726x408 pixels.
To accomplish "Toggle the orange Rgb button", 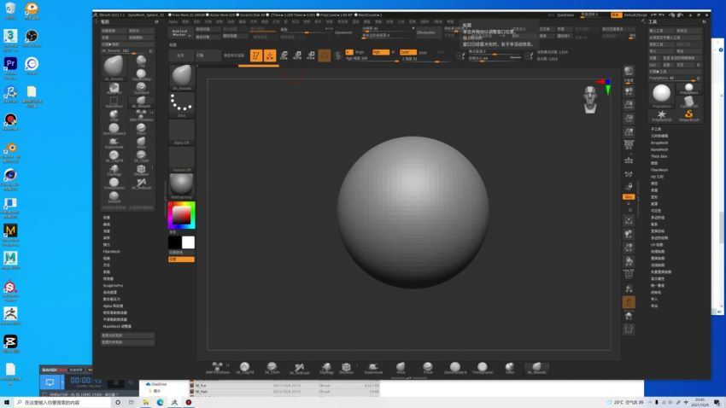I will click(380, 52).
